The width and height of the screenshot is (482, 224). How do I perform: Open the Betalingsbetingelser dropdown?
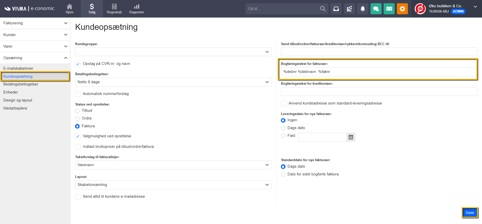[173, 82]
